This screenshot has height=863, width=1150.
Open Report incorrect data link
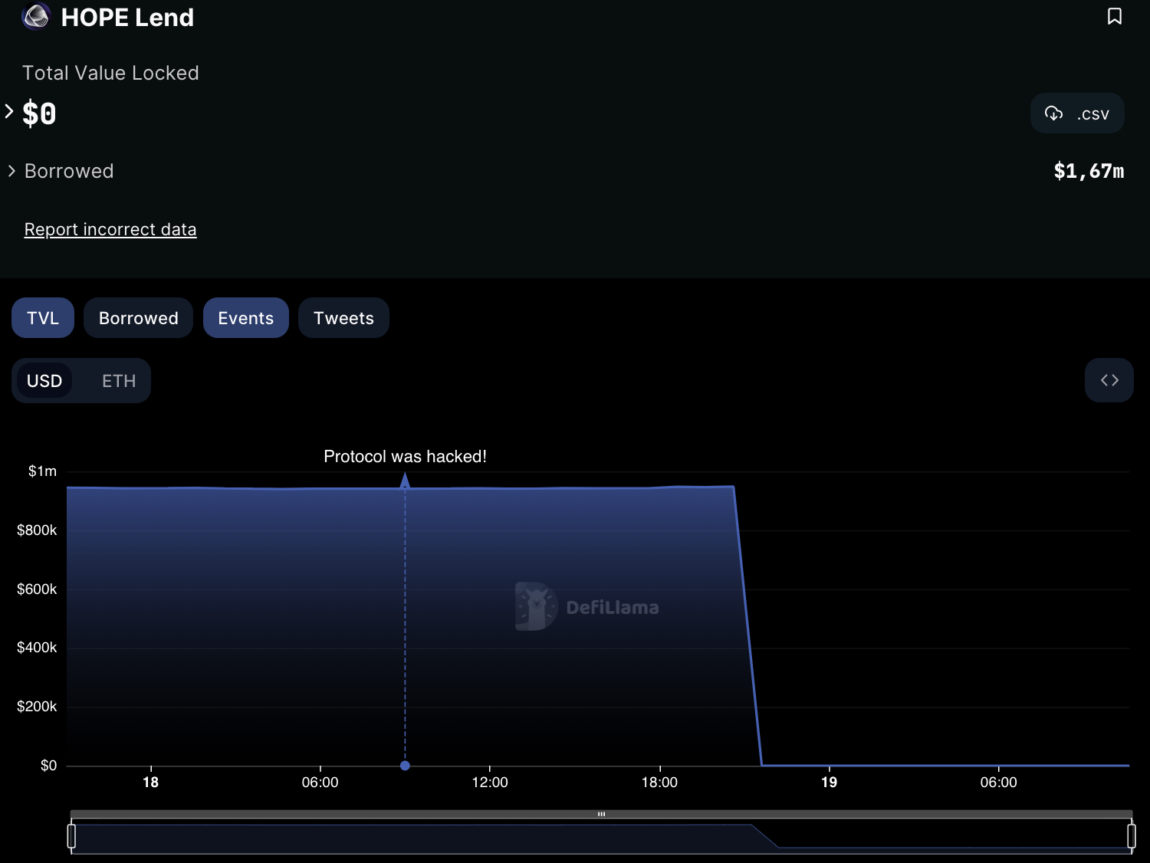(110, 229)
